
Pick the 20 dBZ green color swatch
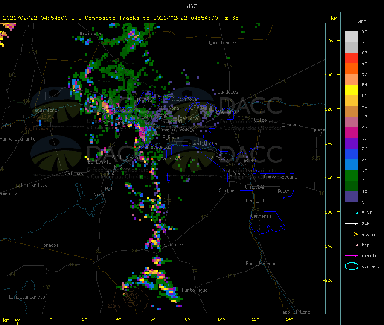[352, 175]
